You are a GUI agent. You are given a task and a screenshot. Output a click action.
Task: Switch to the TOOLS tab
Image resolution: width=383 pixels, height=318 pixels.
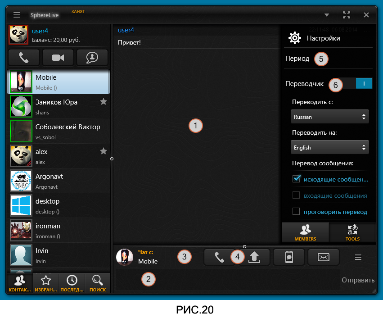pyautogui.click(x=352, y=232)
